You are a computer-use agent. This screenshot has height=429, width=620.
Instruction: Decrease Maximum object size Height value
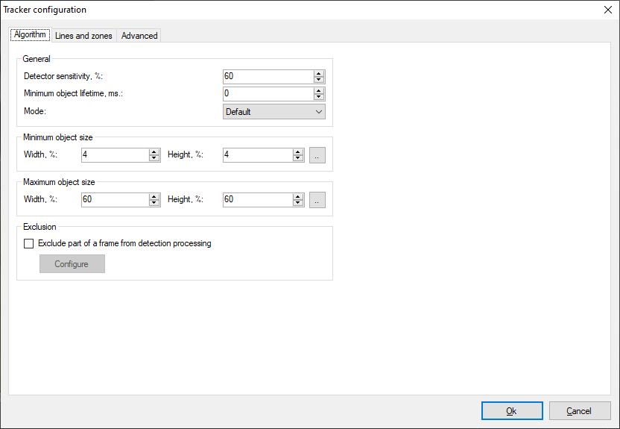pyautogui.click(x=298, y=203)
